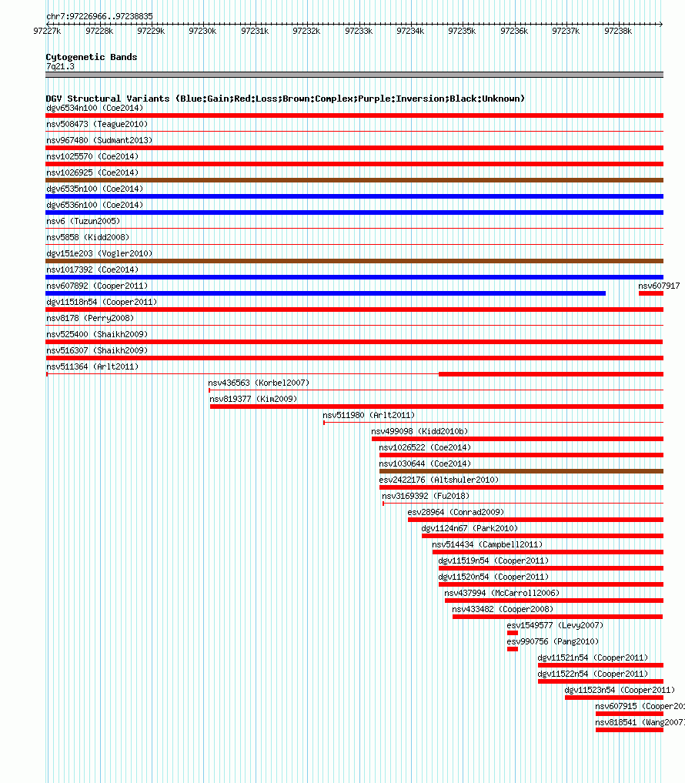Click esv28964 (Conrad2009) label
Viewport: 685px width, 783px height.
[x=456, y=512]
